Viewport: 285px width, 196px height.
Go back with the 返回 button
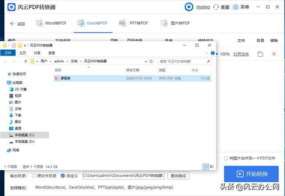click(x=17, y=24)
